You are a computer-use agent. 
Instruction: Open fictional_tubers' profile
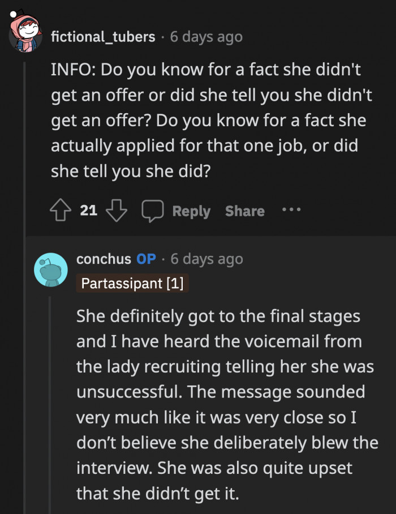click(104, 36)
